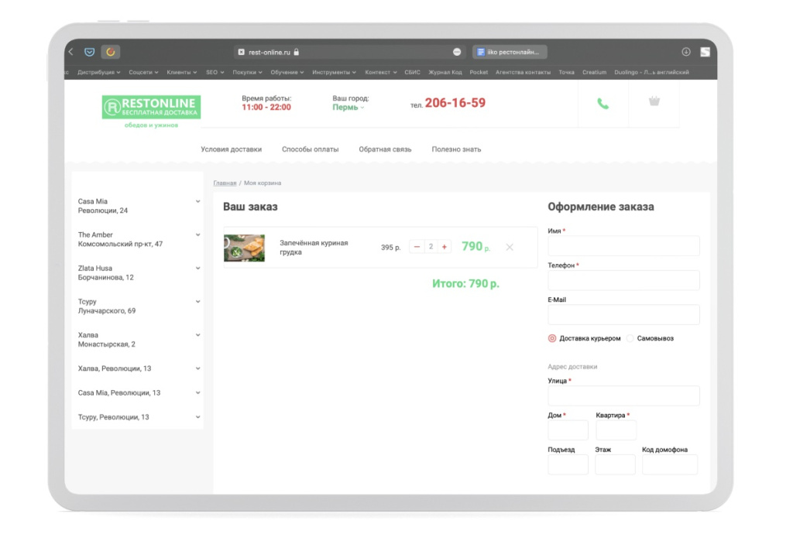
Task: Open Контекст bookmarks folder
Action: click(x=381, y=72)
